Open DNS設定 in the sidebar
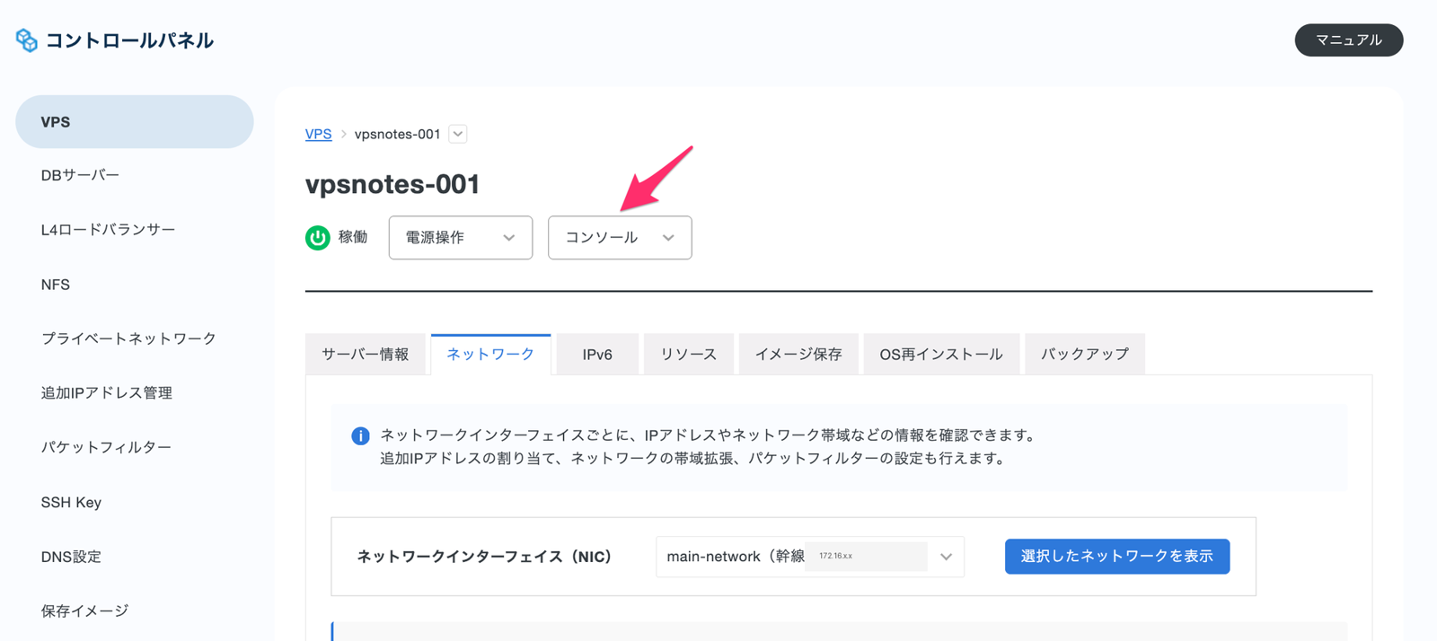The image size is (1437, 641). [71, 557]
